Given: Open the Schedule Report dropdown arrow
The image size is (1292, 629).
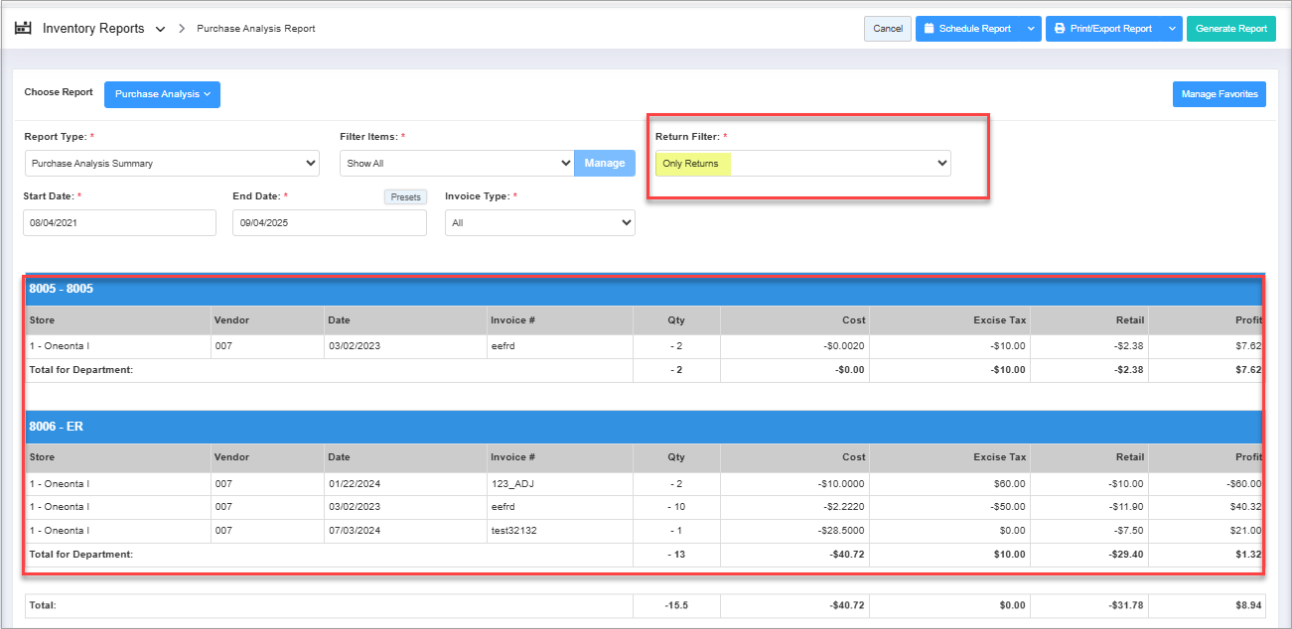Looking at the screenshot, I should pos(1030,29).
